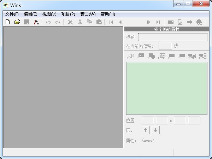The height and width of the screenshot is (159, 212).
Task: Open the 帮助(H) menu
Action: 108,14
